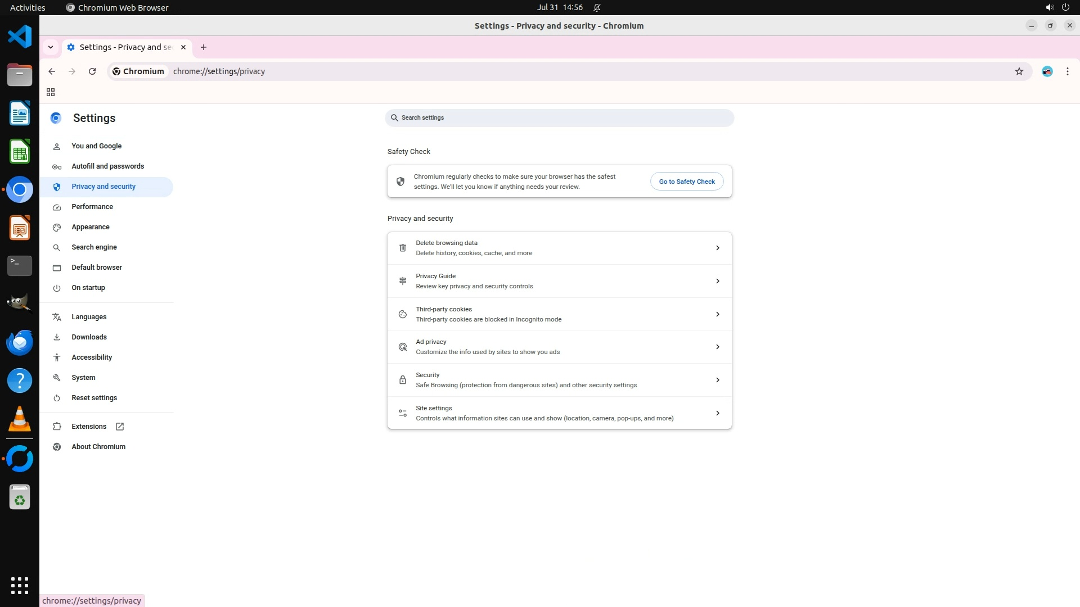
Task: Open a new tab with the plus button
Action: pos(204,47)
